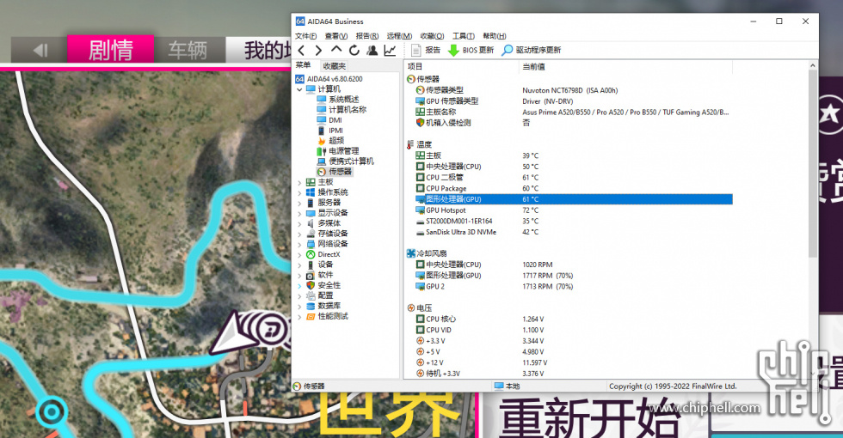Expand the 服务器 tree node
843x438 pixels.
[x=299, y=203]
